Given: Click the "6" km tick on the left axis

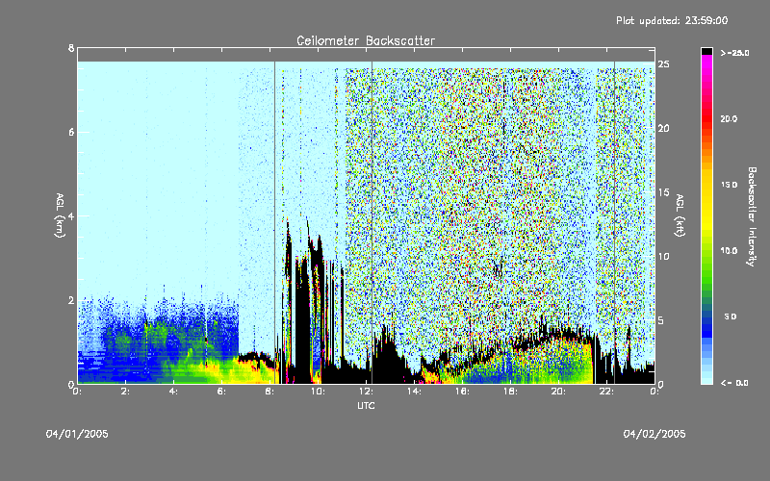Looking at the screenshot, I should click(x=71, y=132).
